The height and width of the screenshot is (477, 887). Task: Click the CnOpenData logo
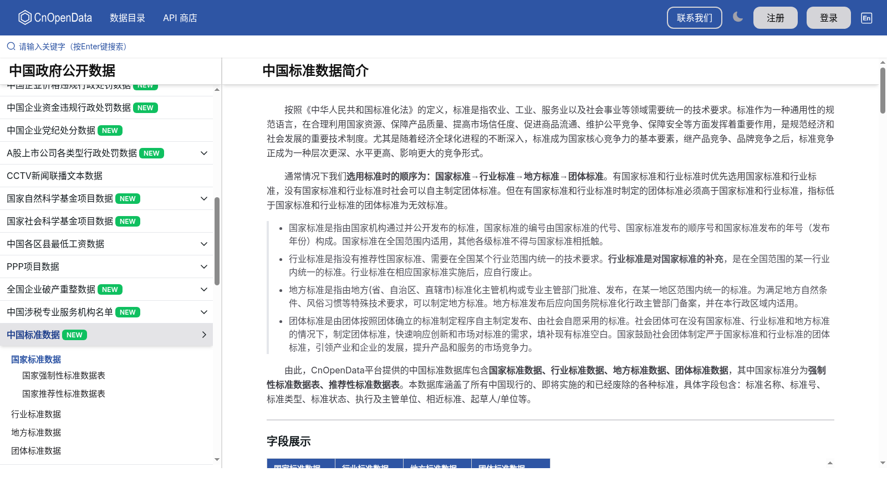[55, 18]
